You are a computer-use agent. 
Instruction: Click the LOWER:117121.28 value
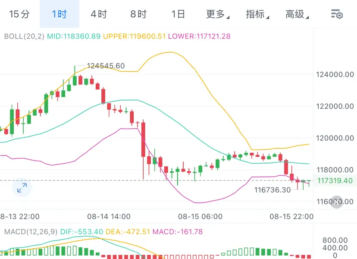[x=199, y=36]
